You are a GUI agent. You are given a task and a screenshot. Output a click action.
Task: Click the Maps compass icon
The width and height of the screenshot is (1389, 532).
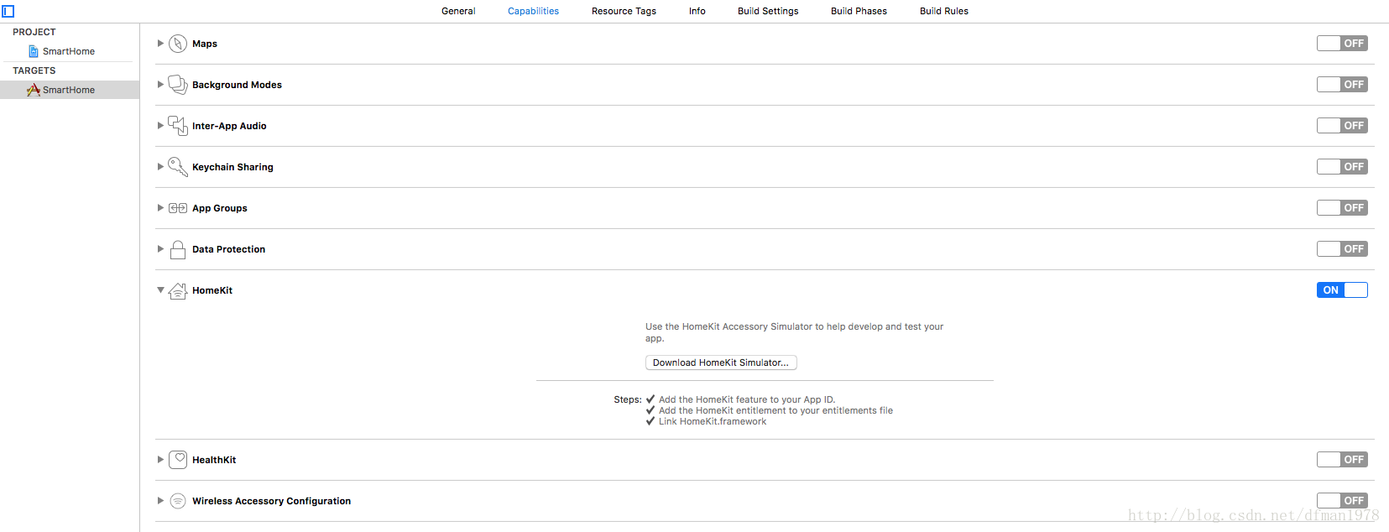(178, 44)
